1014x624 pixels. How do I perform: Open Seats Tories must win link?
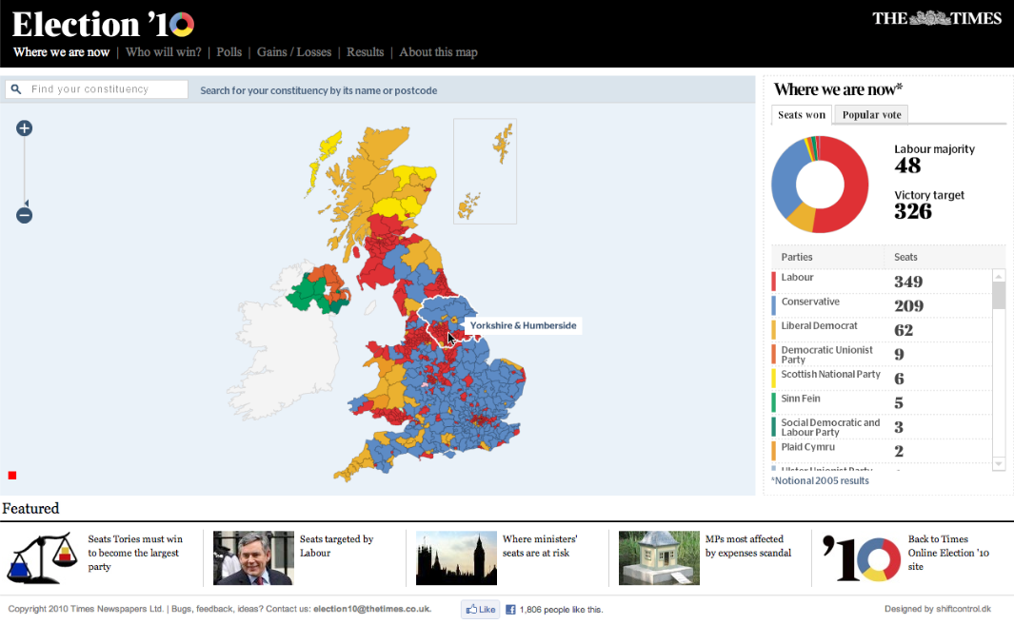coord(135,553)
